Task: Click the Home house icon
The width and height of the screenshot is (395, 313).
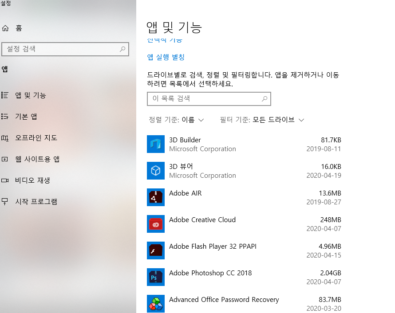Action: click(5, 28)
